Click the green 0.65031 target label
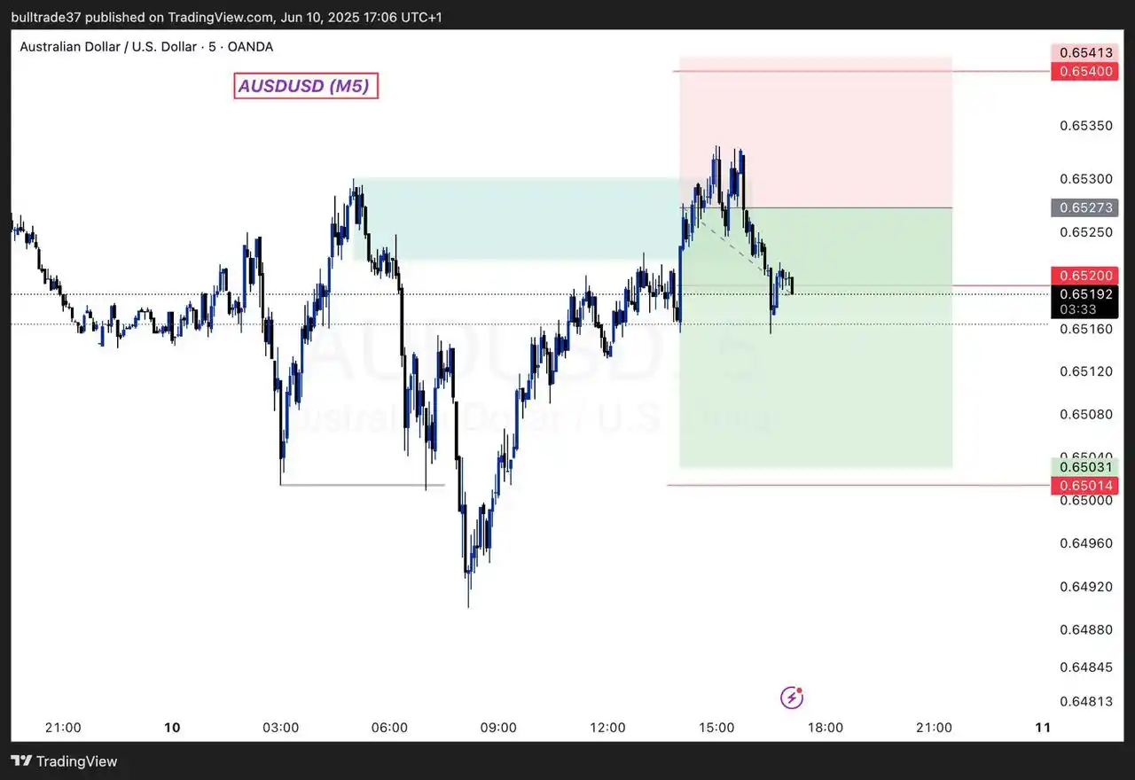Image resolution: width=1135 pixels, height=780 pixels. (x=1086, y=467)
